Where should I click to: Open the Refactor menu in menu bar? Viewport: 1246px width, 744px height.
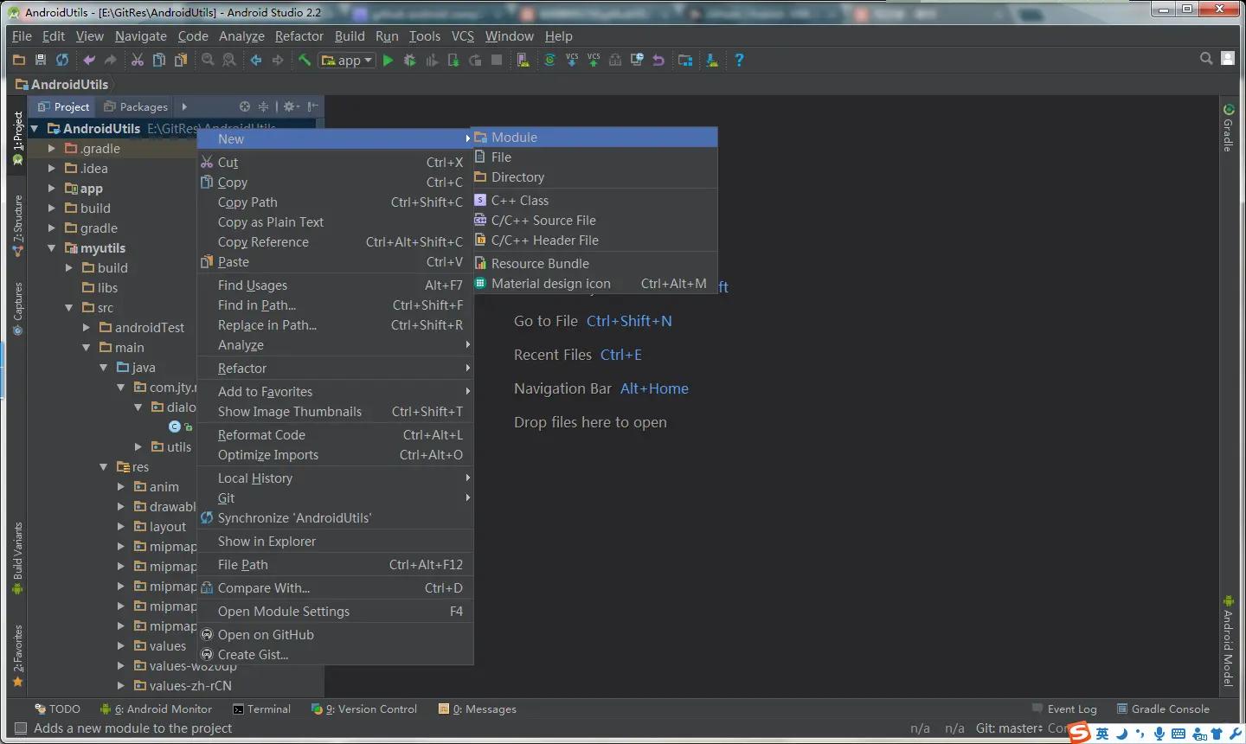click(299, 36)
